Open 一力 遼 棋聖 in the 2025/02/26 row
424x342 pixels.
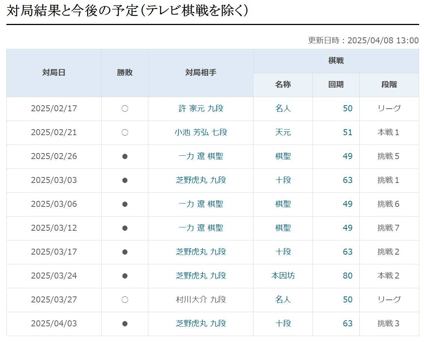click(x=201, y=156)
